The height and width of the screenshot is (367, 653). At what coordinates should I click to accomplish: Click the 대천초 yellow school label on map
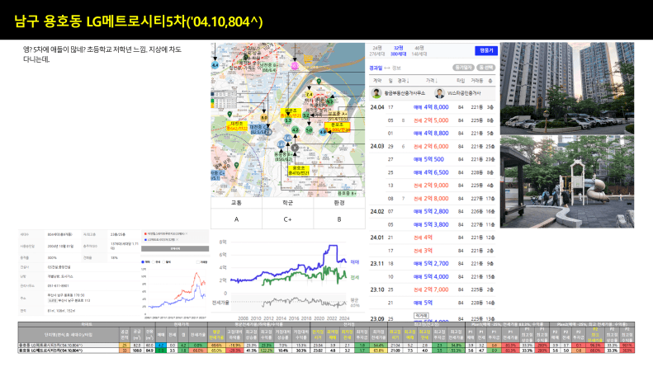237,126
